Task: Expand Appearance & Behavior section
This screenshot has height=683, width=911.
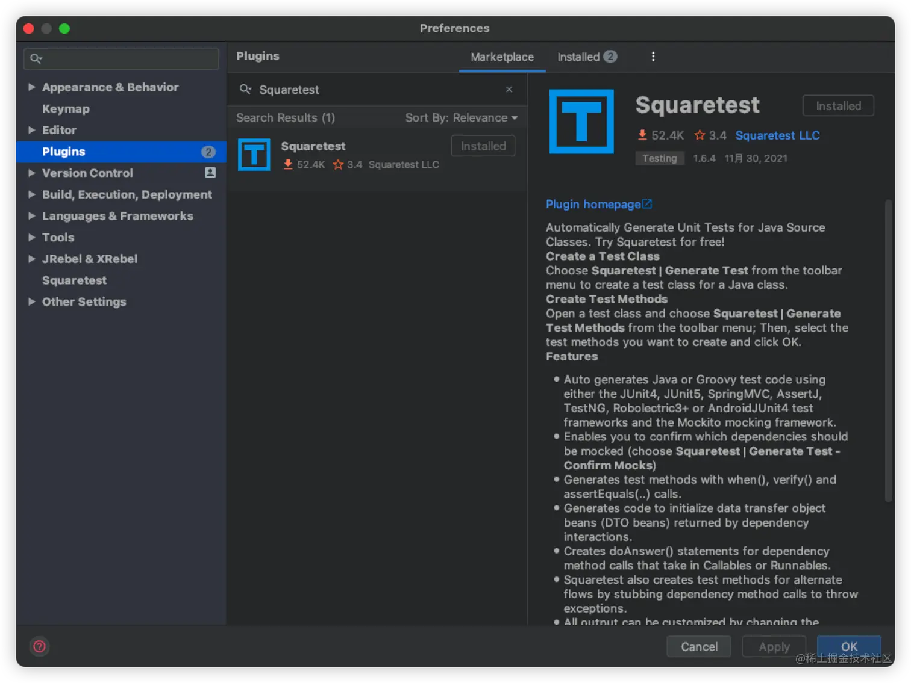Action: pyautogui.click(x=31, y=87)
